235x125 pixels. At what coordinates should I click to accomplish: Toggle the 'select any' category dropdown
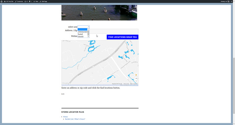click(x=83, y=27)
